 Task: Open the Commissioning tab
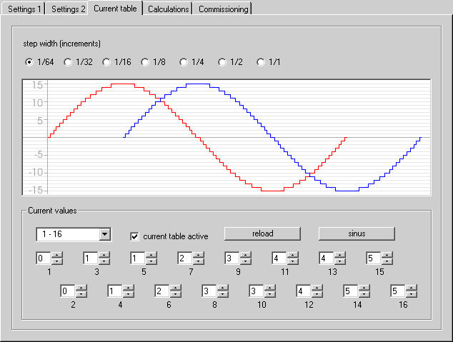(x=224, y=9)
